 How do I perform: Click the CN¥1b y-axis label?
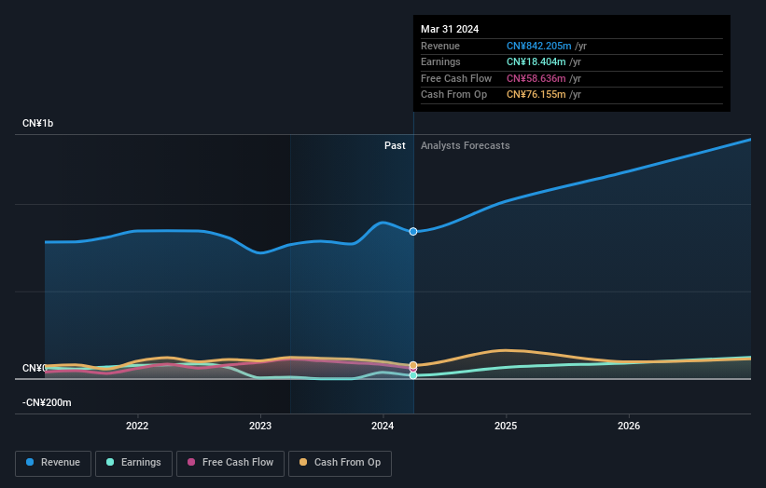(37, 123)
